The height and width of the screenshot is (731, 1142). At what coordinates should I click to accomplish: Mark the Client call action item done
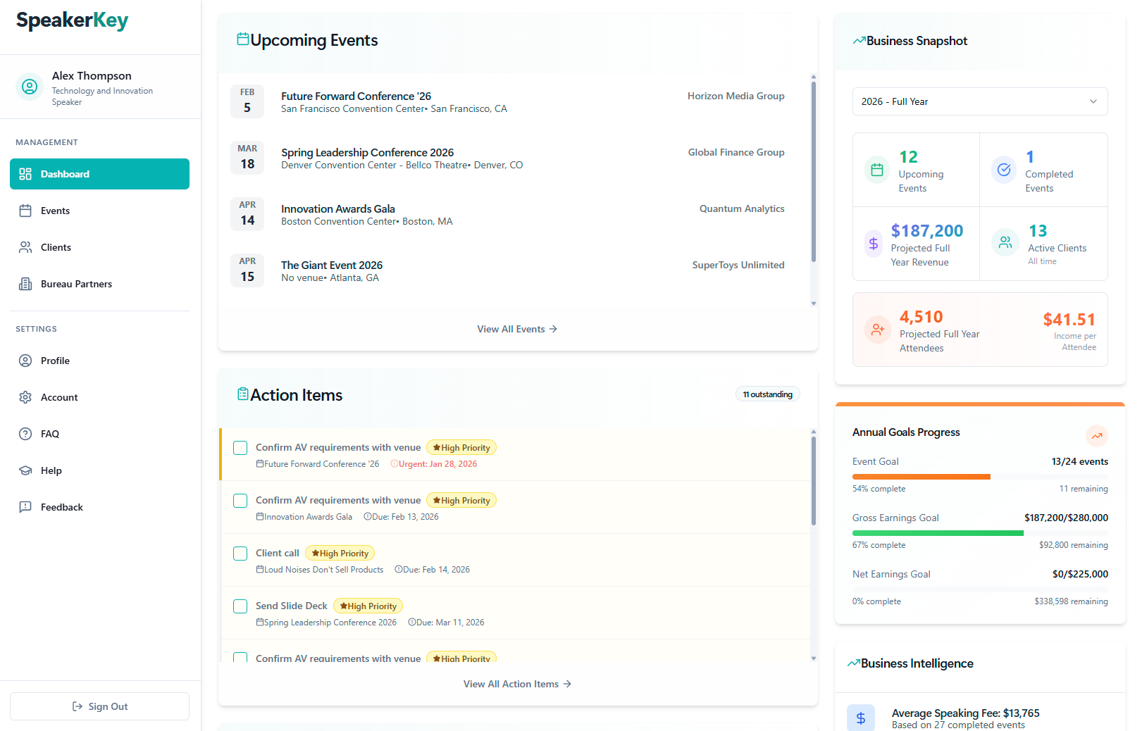click(240, 554)
